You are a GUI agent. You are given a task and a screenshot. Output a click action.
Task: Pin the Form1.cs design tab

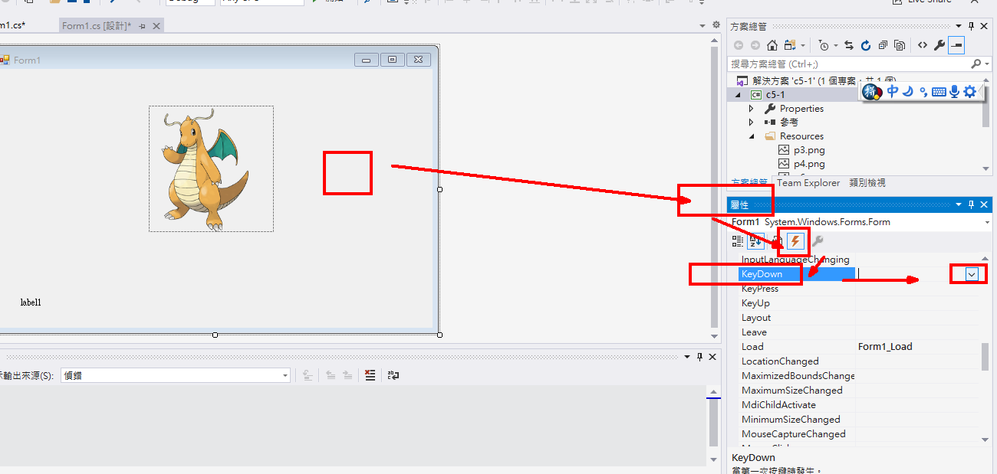[143, 26]
